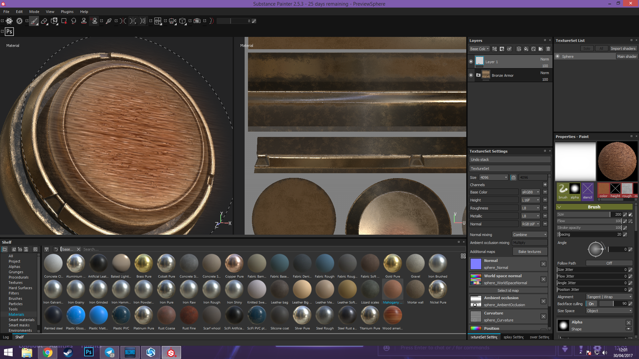Hide Layer 1 visibility
The width and height of the screenshot is (639, 359).
471,61
